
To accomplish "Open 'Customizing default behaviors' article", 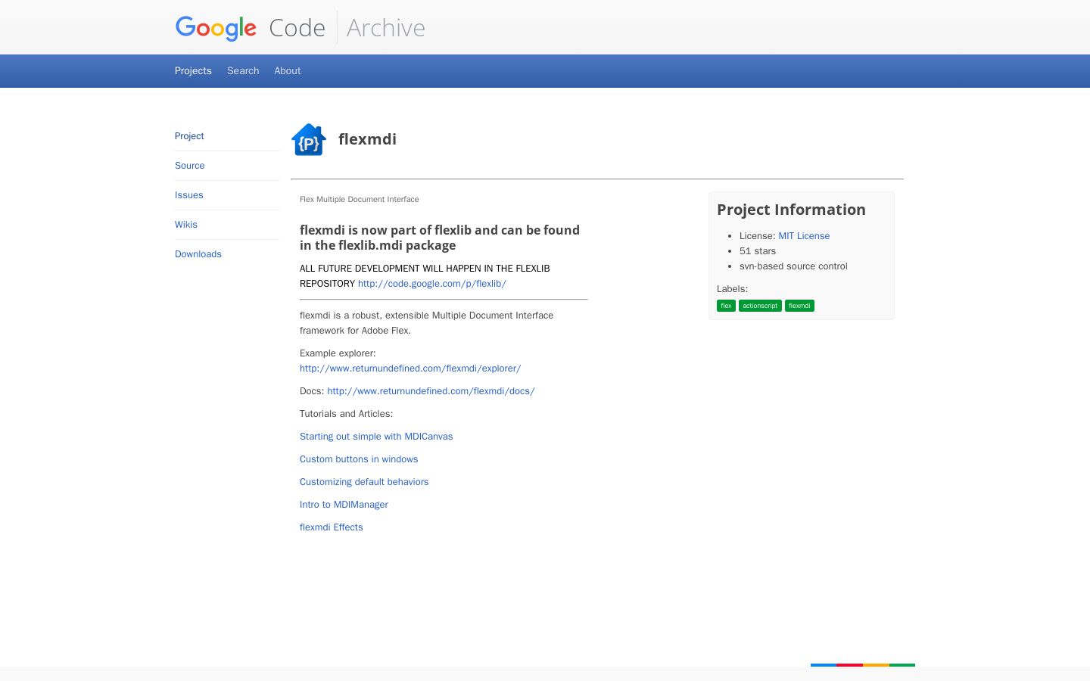I will pyautogui.click(x=364, y=482).
